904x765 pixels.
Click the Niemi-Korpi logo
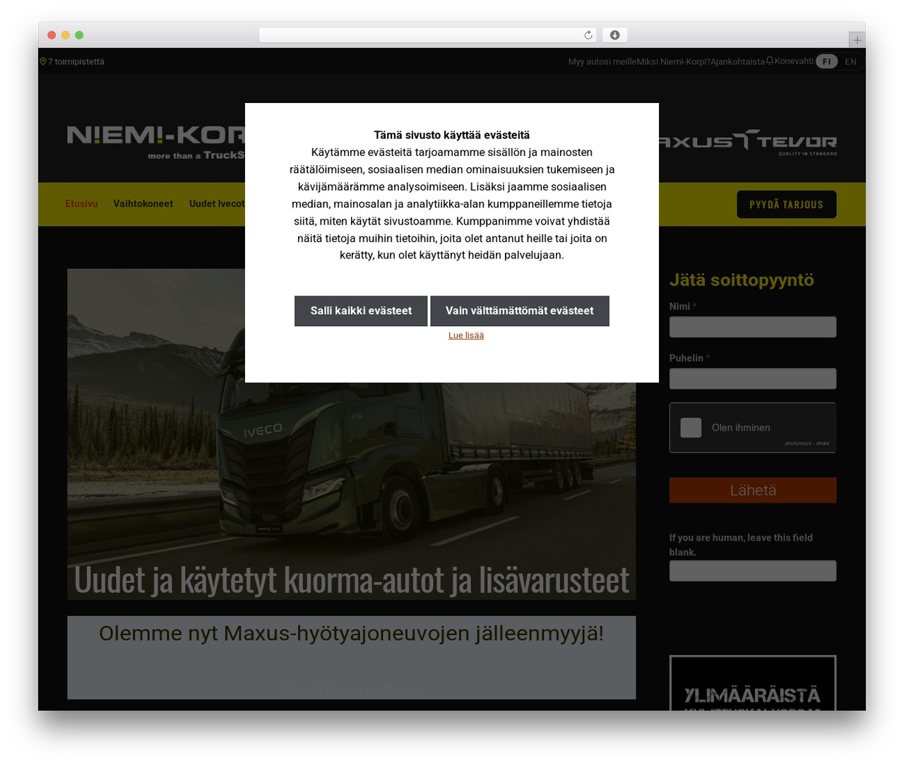click(156, 143)
